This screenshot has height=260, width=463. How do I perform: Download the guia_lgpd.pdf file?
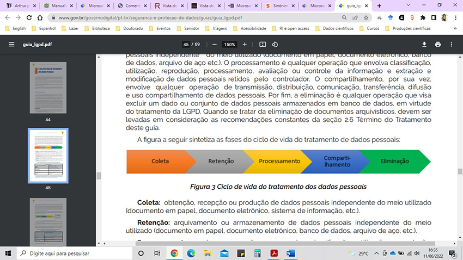(424, 44)
